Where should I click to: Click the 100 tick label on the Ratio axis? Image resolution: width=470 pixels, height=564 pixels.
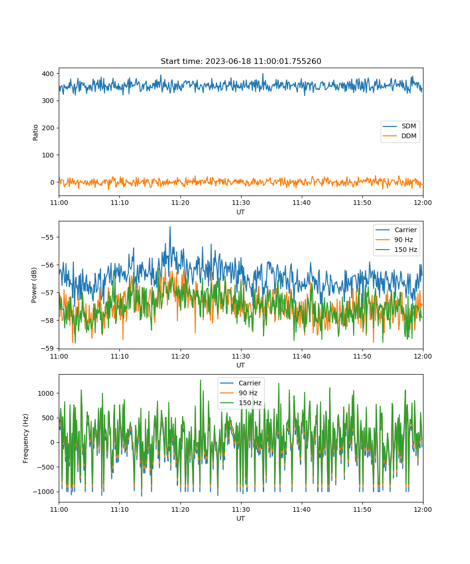pos(49,155)
